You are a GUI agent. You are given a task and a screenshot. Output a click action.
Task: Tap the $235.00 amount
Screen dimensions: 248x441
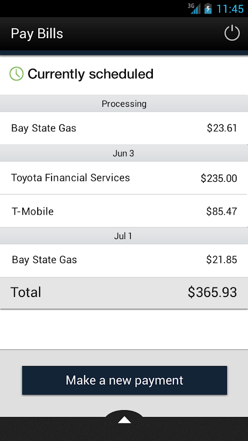(219, 178)
